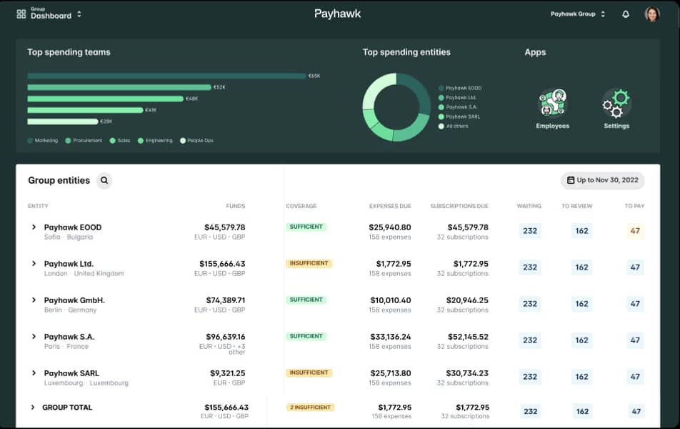
Task: Click Procurement legend dot
Action: coord(68,141)
